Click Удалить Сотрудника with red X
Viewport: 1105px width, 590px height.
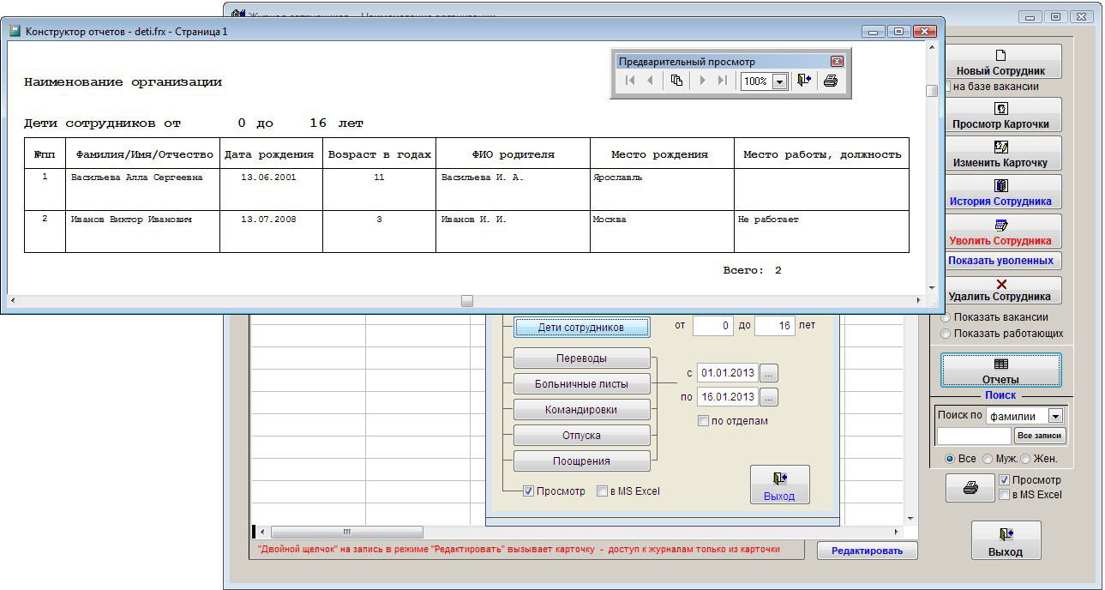(x=1000, y=290)
